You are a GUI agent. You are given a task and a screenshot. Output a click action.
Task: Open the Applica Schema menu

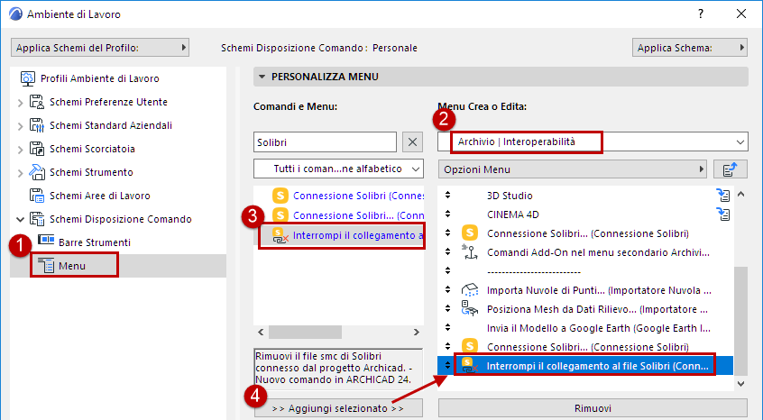coord(690,48)
